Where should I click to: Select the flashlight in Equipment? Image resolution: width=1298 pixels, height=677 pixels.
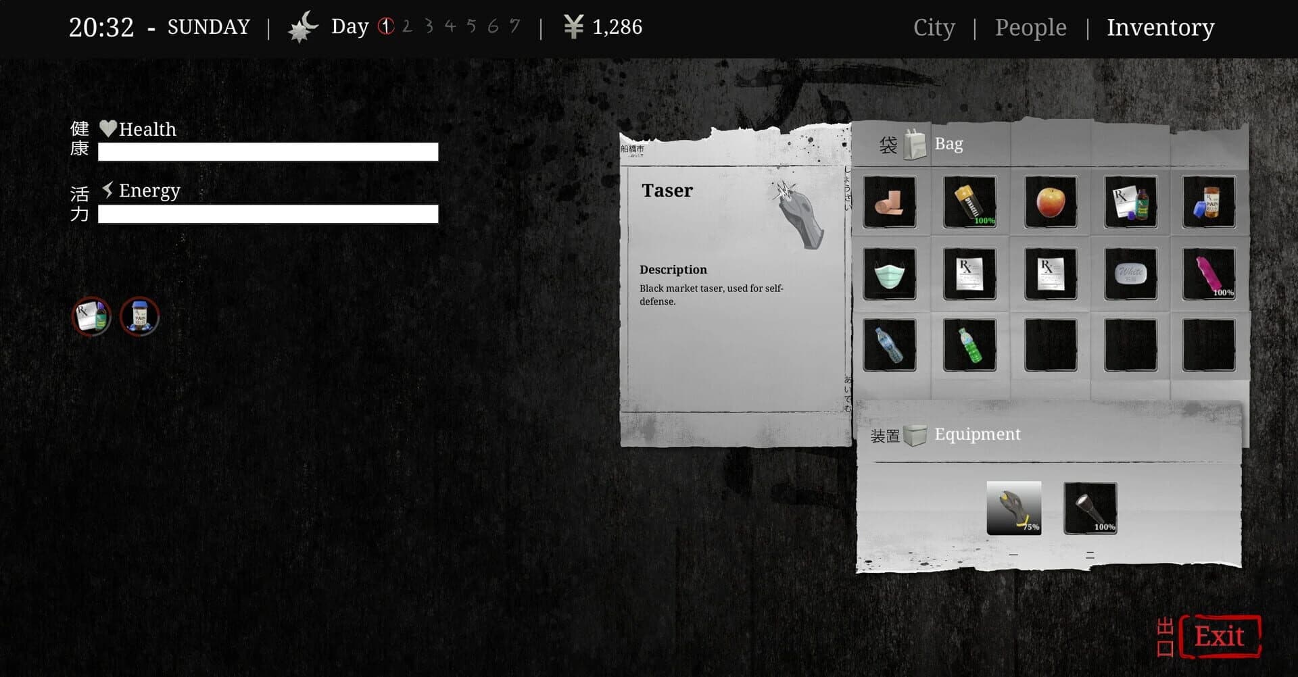pyautogui.click(x=1090, y=508)
